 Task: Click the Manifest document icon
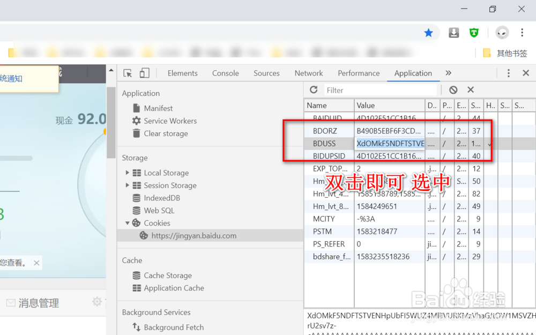[x=136, y=108]
